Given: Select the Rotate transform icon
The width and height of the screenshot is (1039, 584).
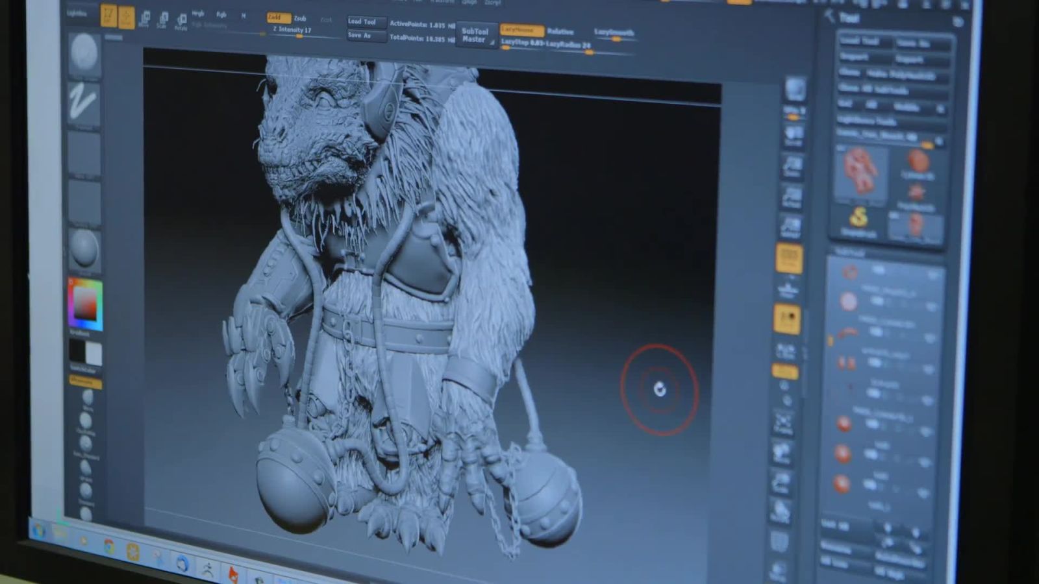Looking at the screenshot, I should (181, 21).
